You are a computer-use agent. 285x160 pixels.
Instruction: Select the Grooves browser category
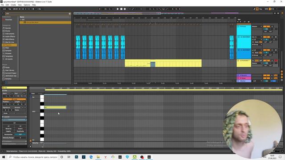pos(8,53)
